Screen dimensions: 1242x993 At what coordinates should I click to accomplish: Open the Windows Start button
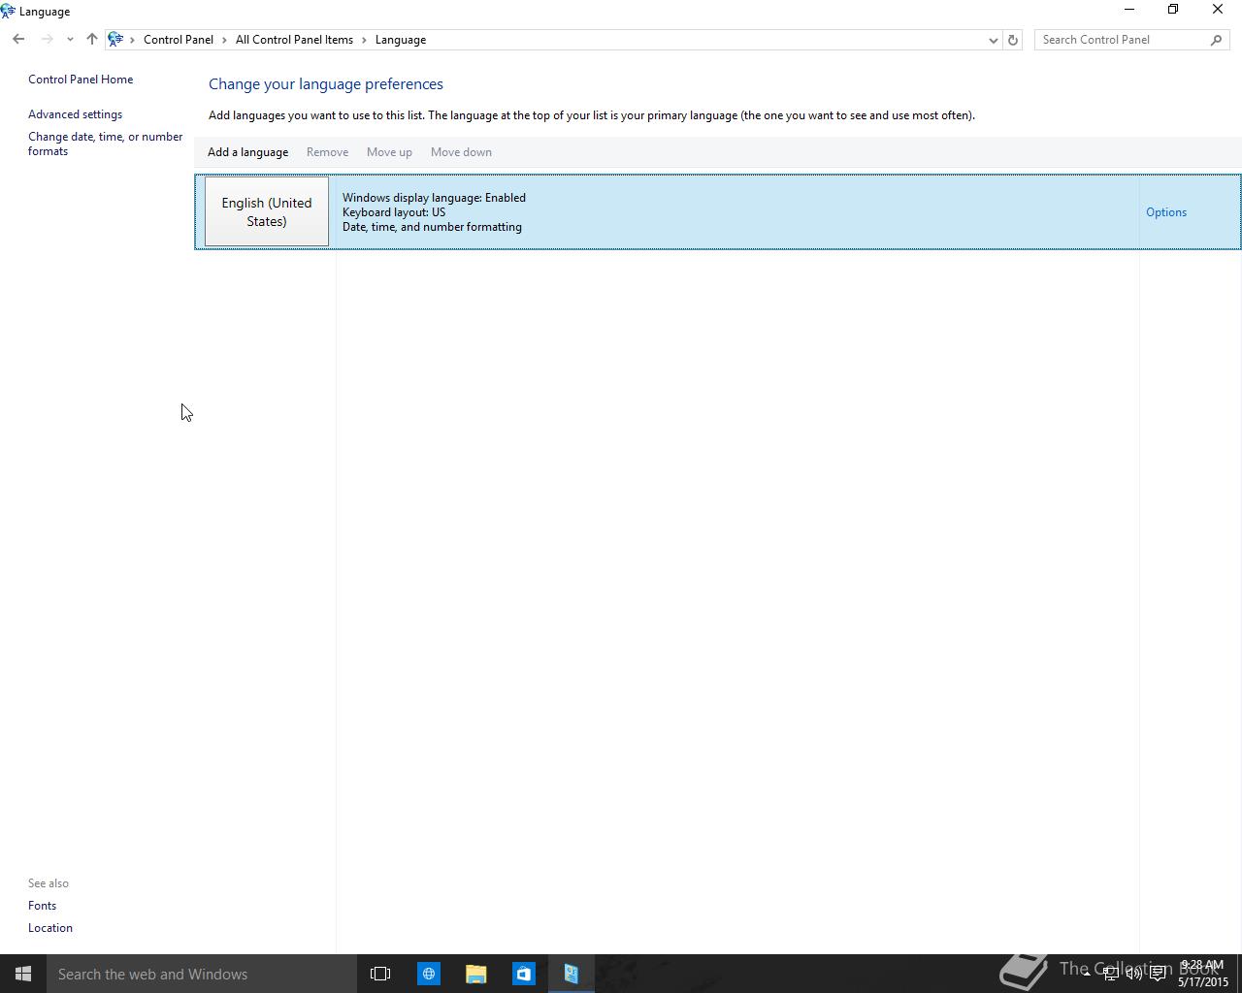click(x=23, y=974)
